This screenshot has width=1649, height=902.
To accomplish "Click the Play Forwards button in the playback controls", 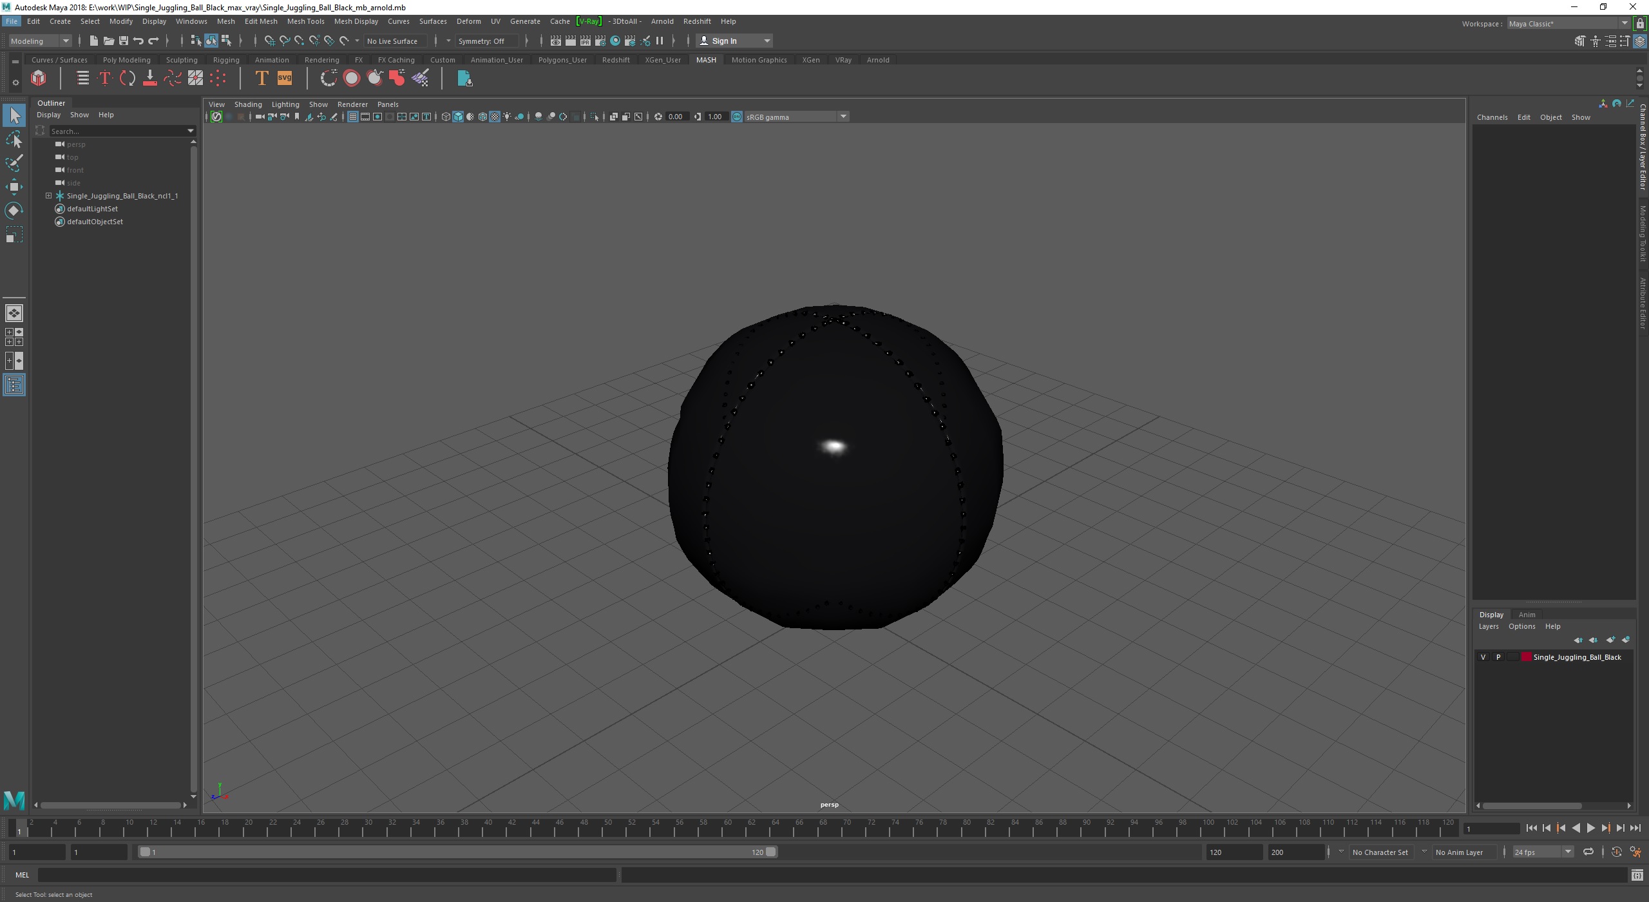I will point(1590,828).
